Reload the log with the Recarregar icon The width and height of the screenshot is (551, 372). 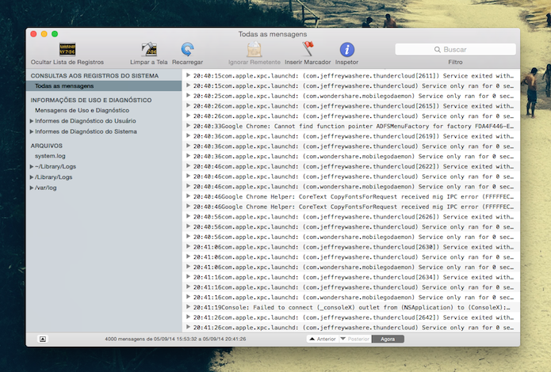187,50
